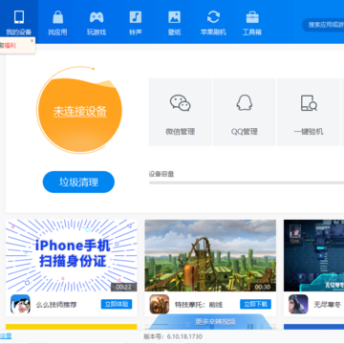The height and width of the screenshot is (344, 344).
Task: Play the 特技摩托 roller coaster video thumbnail
Action: 210,255
